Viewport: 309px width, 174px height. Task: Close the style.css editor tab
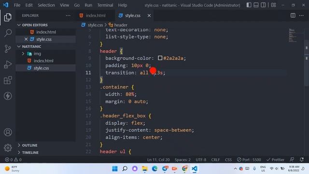149,15
